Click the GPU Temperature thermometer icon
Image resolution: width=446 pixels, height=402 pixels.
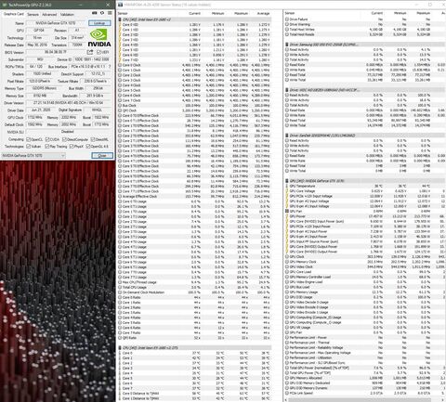tap(287, 186)
